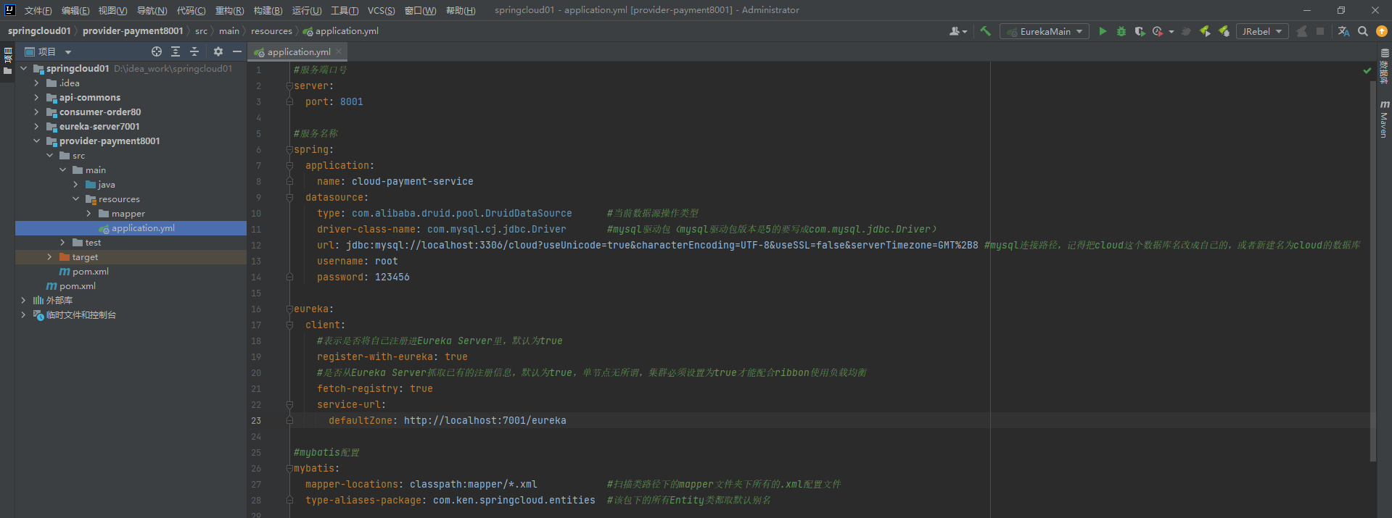Click the port value 8001
This screenshot has width=1392, height=518.
[x=352, y=102]
